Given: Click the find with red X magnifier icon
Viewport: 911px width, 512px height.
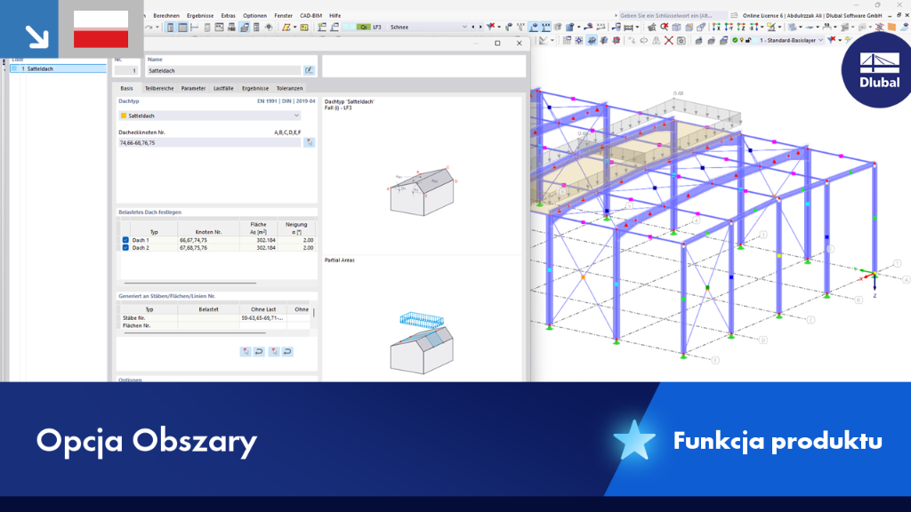Looking at the screenshot, I should click(x=664, y=27).
